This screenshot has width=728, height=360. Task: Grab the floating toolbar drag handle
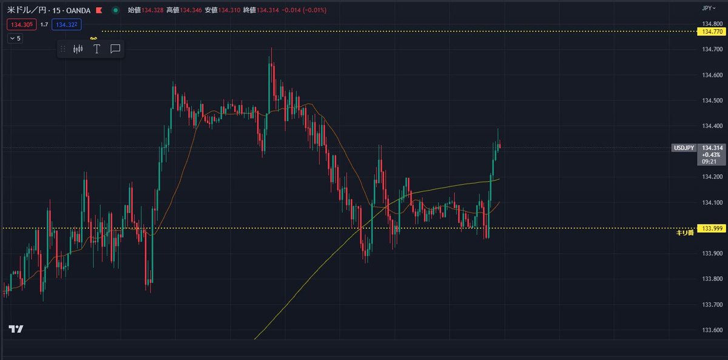(62, 49)
